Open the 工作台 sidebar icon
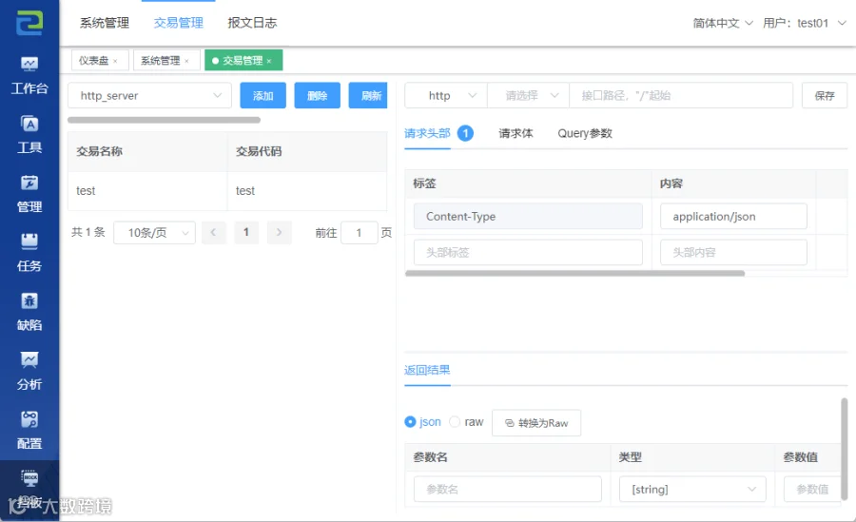Viewport: 856px width, 522px height. click(x=29, y=65)
